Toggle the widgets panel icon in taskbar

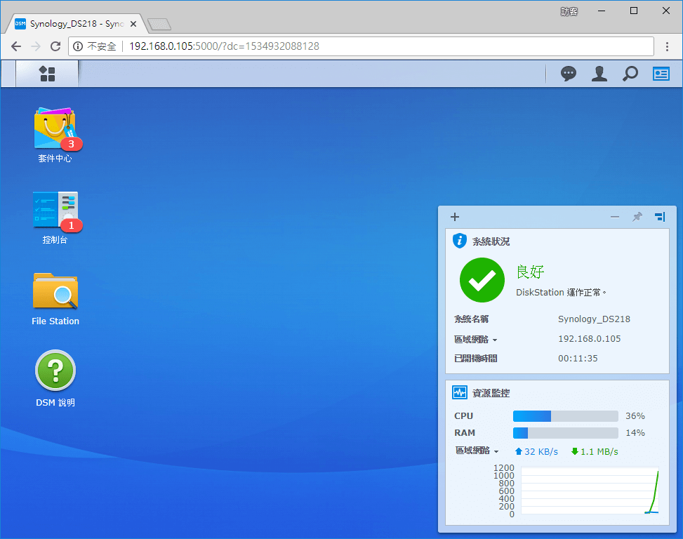tap(661, 74)
